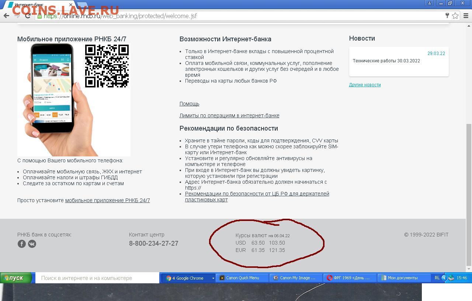Click the Мобильное приложение РНКБ 24/7 heading
This screenshot has height=301, width=472.
[x=72, y=39]
